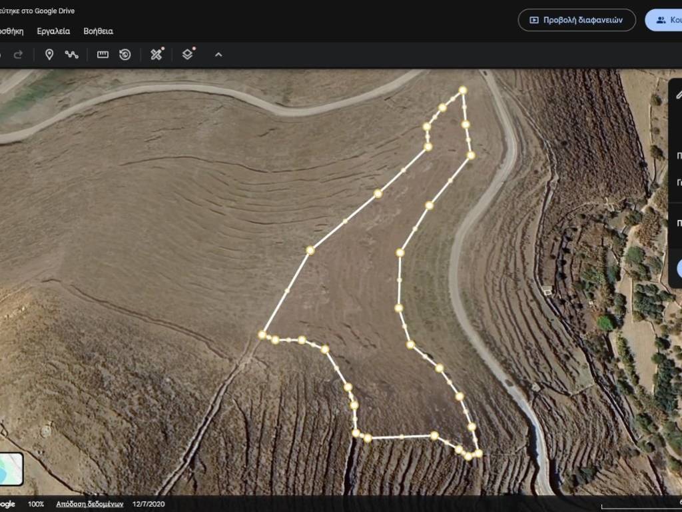This screenshot has height=512, width=682.
Task: Open historical imagery clock tool
Action: [x=125, y=55]
